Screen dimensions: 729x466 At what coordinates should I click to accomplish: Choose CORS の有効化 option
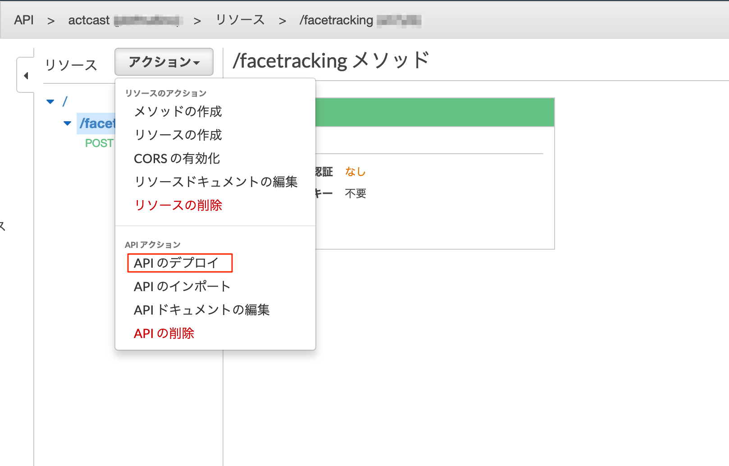click(177, 158)
